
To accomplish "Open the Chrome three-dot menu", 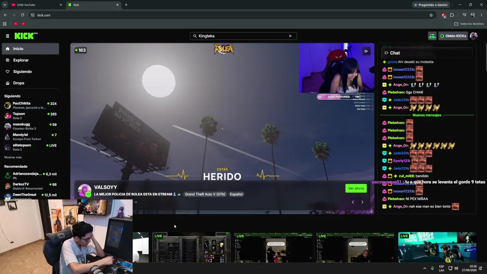I will 481,15.
